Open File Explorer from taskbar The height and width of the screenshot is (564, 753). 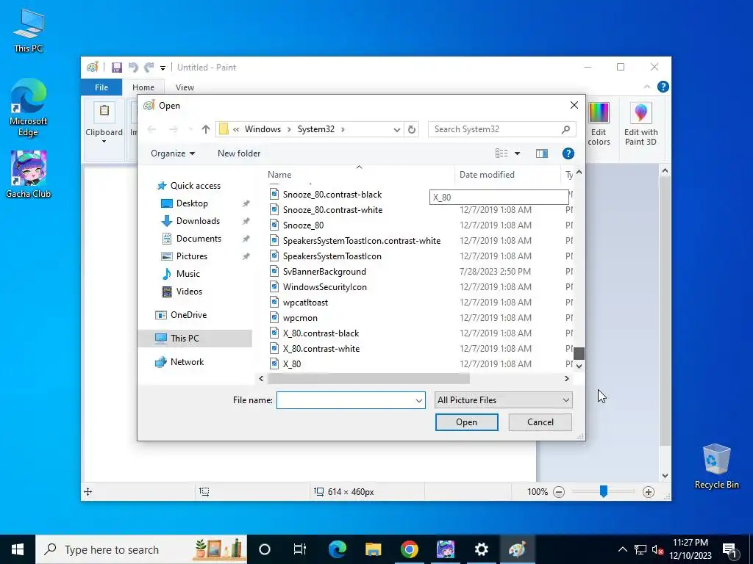[x=373, y=549]
